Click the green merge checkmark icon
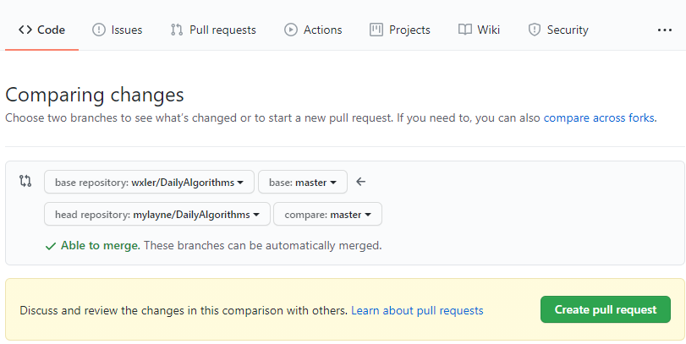This screenshot has width=686, height=344. click(51, 246)
